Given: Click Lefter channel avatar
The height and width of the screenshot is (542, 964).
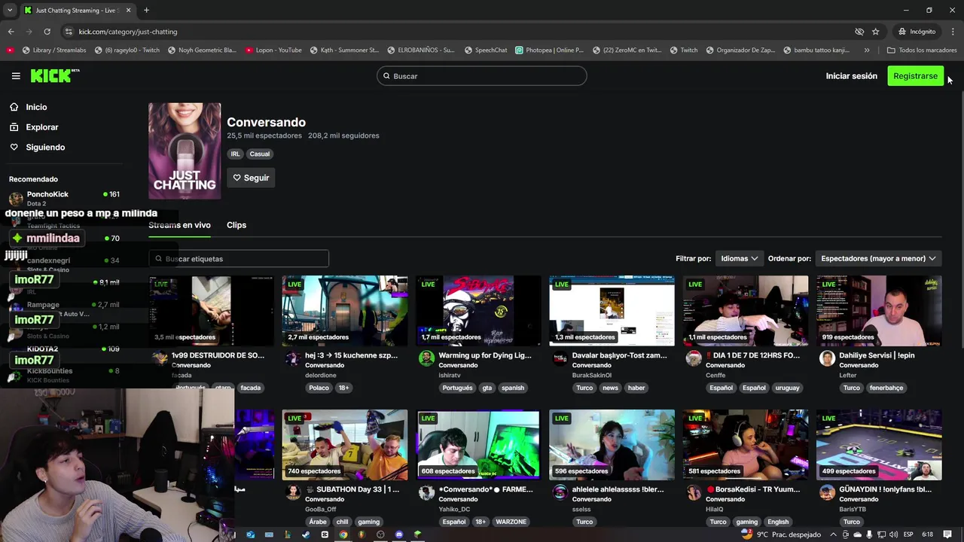Looking at the screenshot, I should click(827, 358).
